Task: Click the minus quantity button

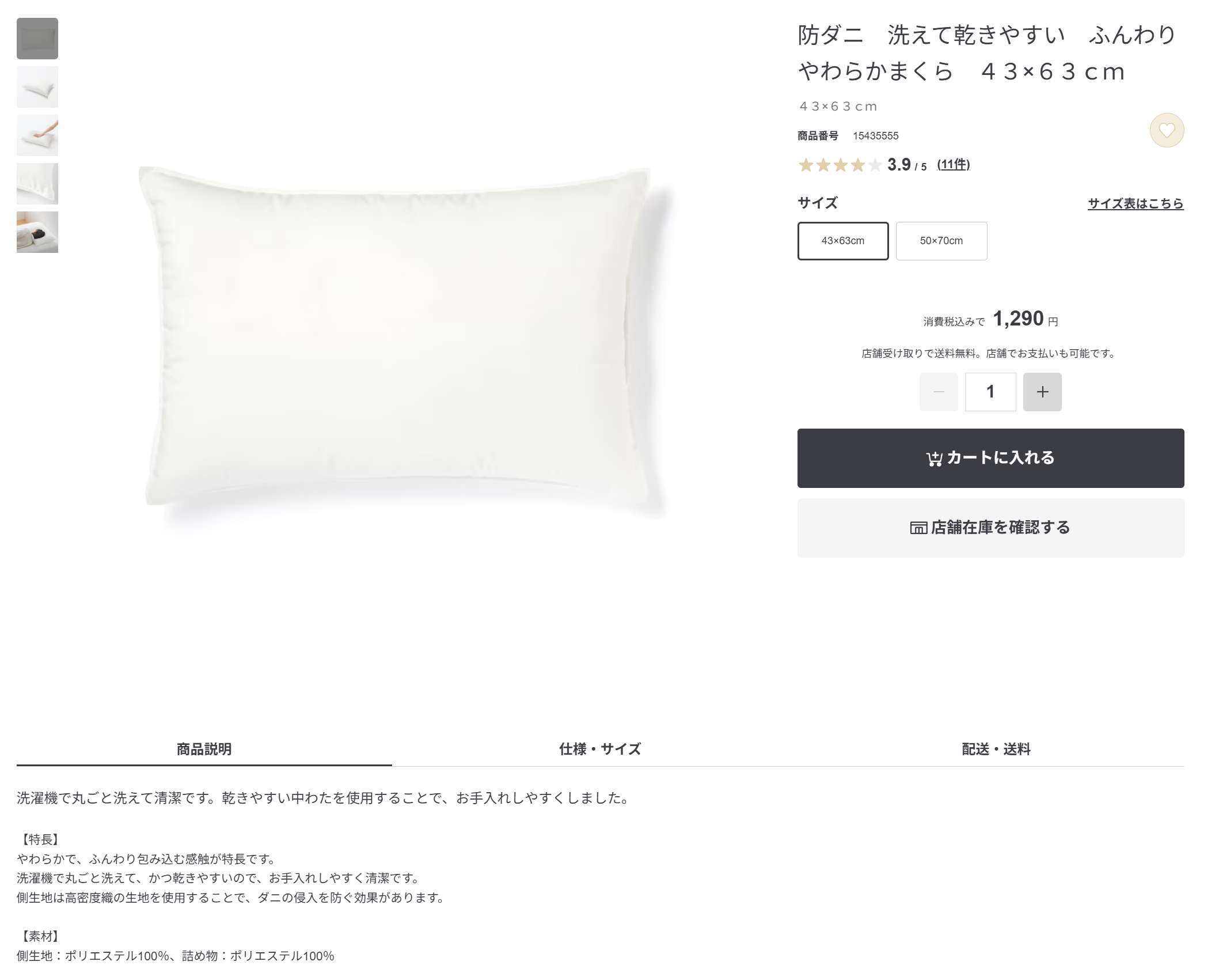Action: (x=939, y=392)
